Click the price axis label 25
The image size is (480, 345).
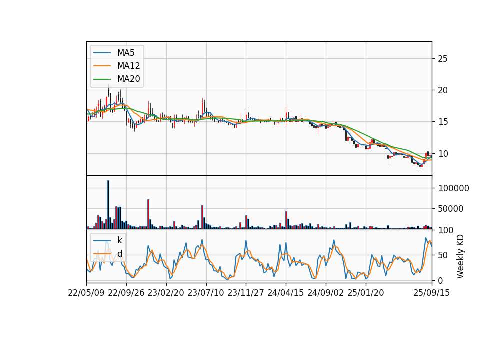click(442, 59)
